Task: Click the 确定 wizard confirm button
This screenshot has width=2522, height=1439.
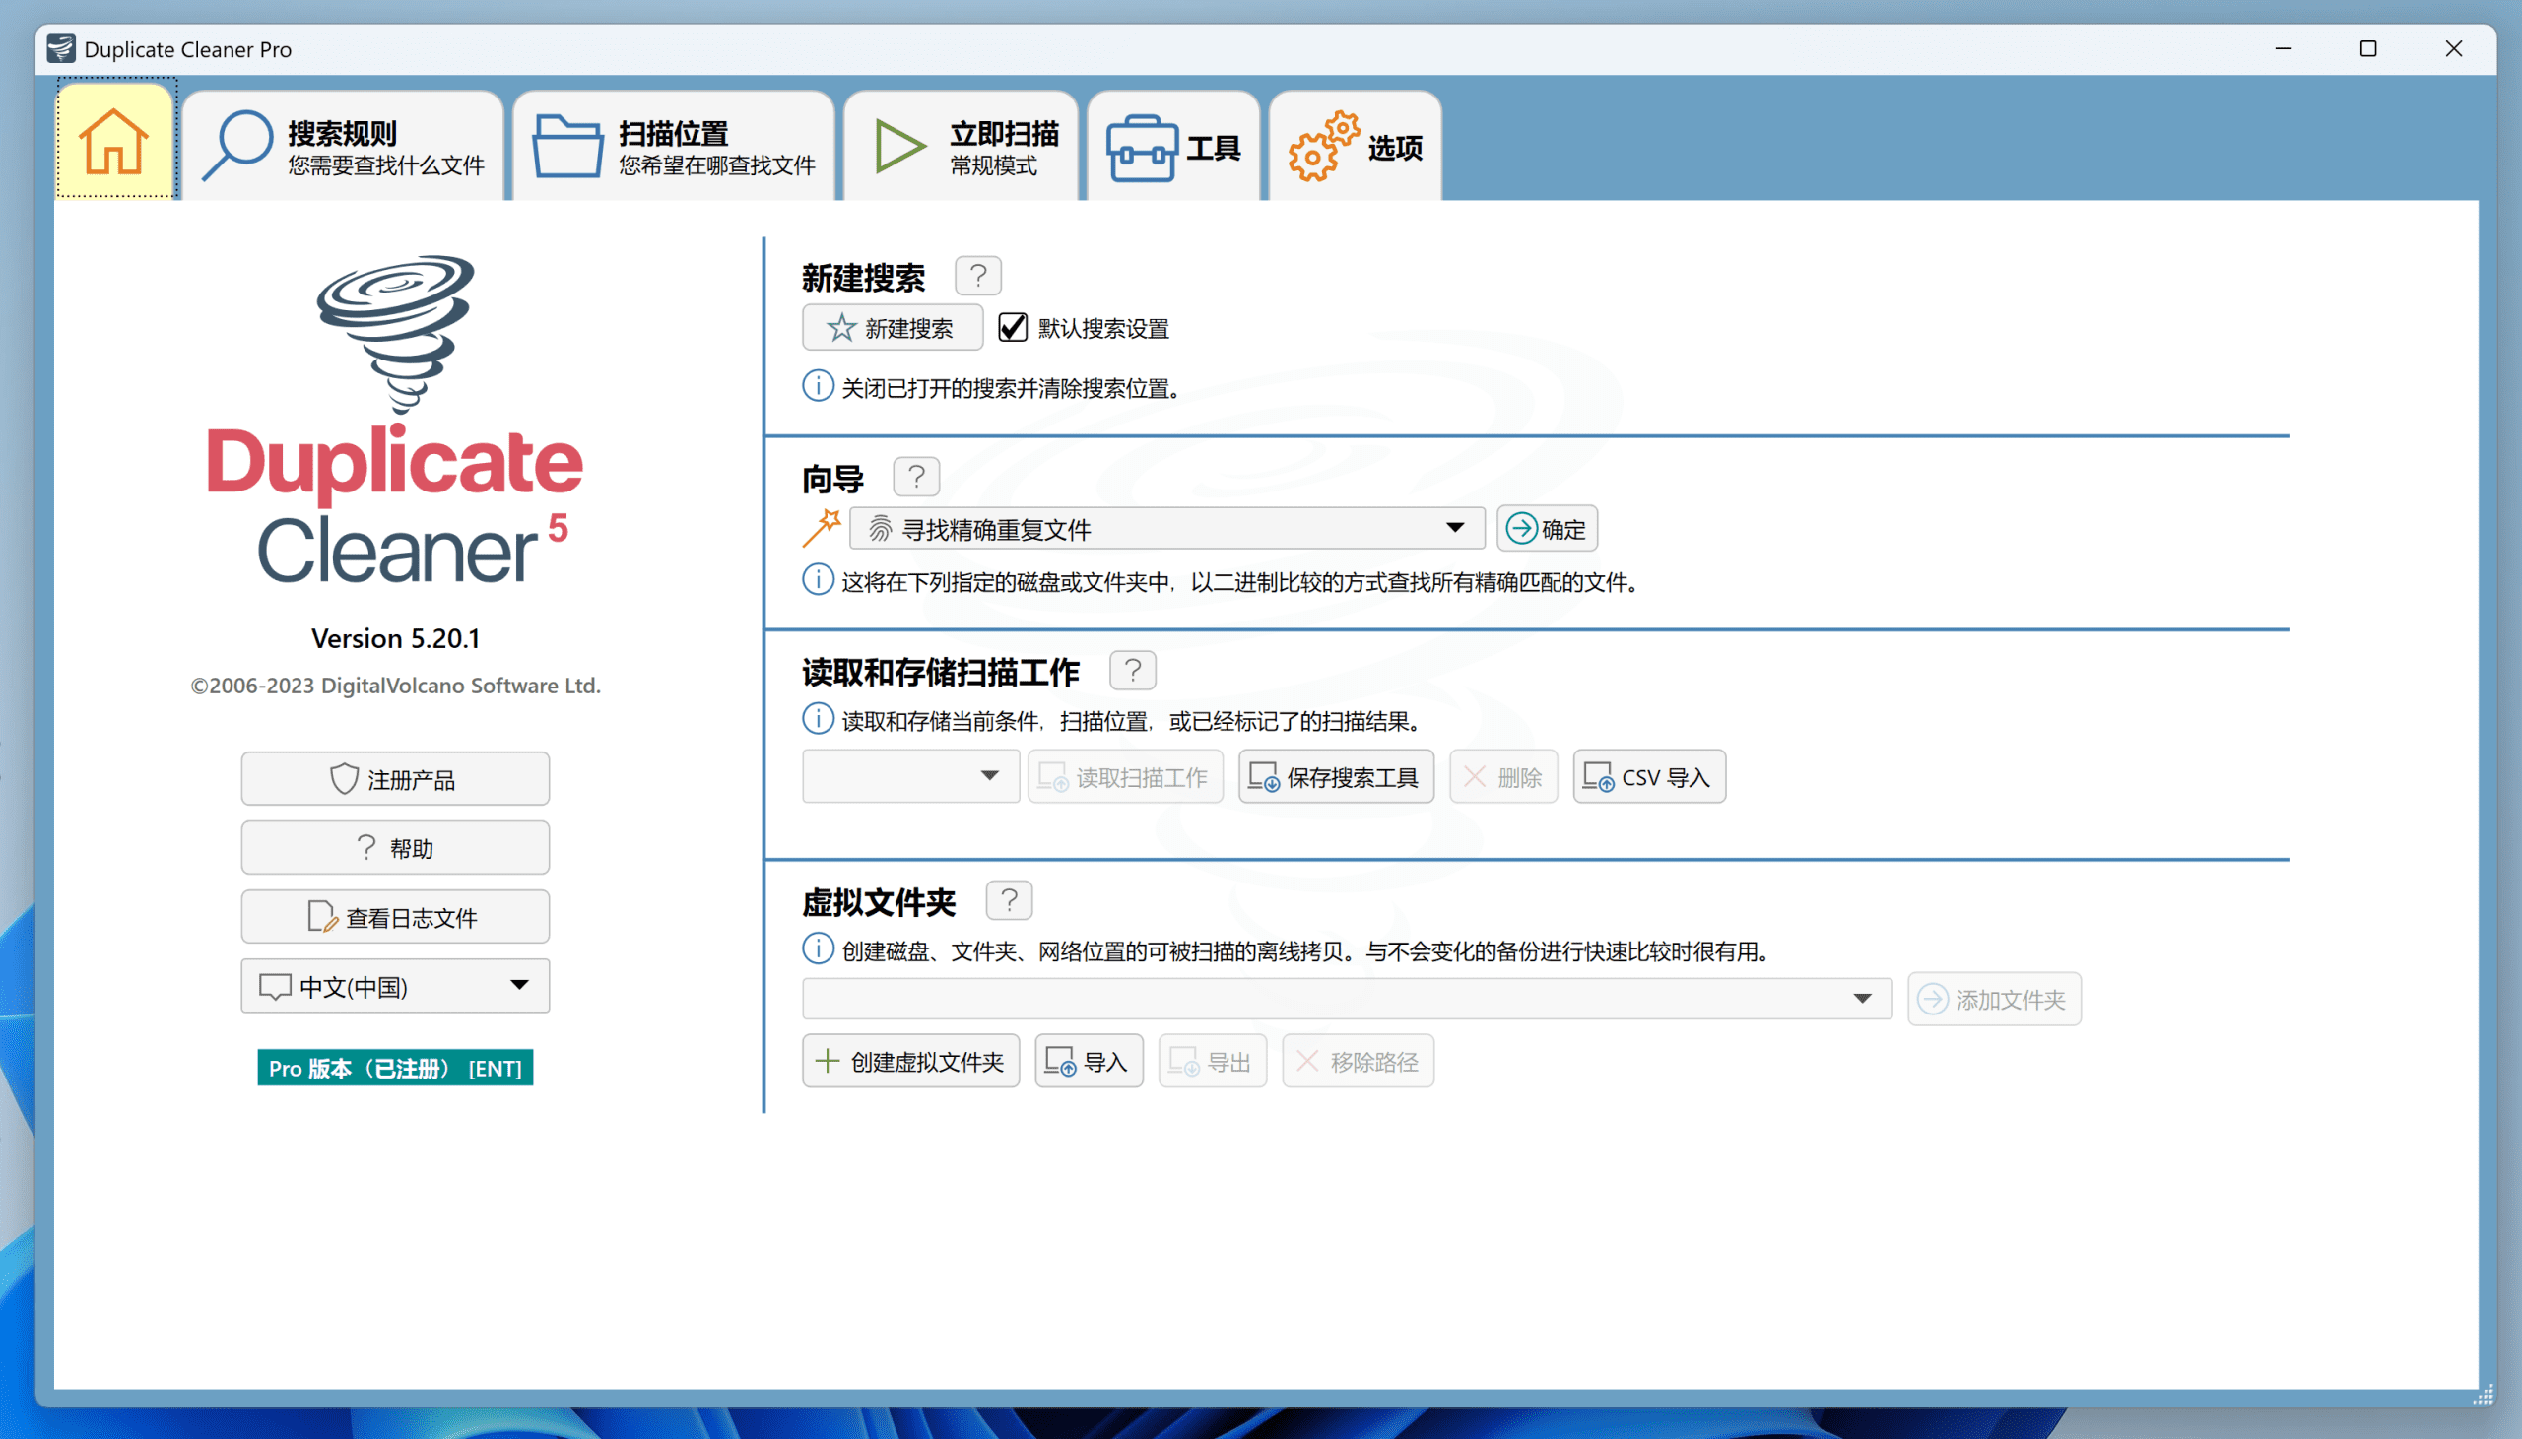Action: click(x=1547, y=529)
